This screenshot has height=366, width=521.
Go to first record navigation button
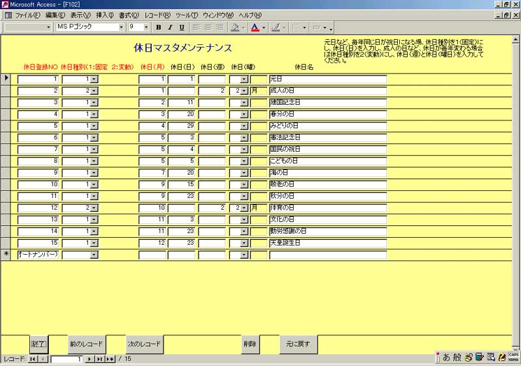pyautogui.click(x=33, y=359)
